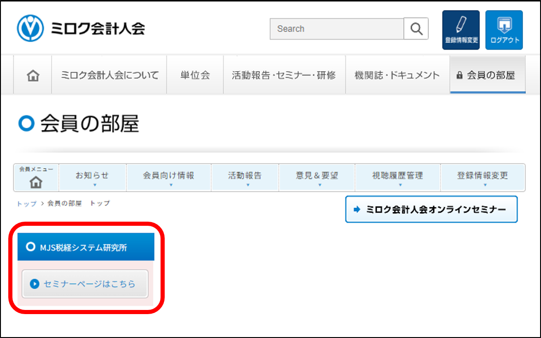This screenshot has height=338, width=541.
Task: Expand the 活動報告 member menu
Action: point(245,178)
